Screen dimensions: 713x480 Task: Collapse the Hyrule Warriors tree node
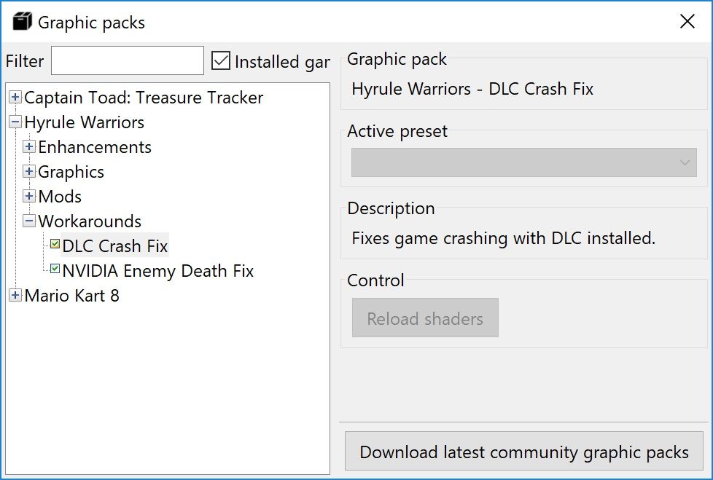tap(15, 122)
